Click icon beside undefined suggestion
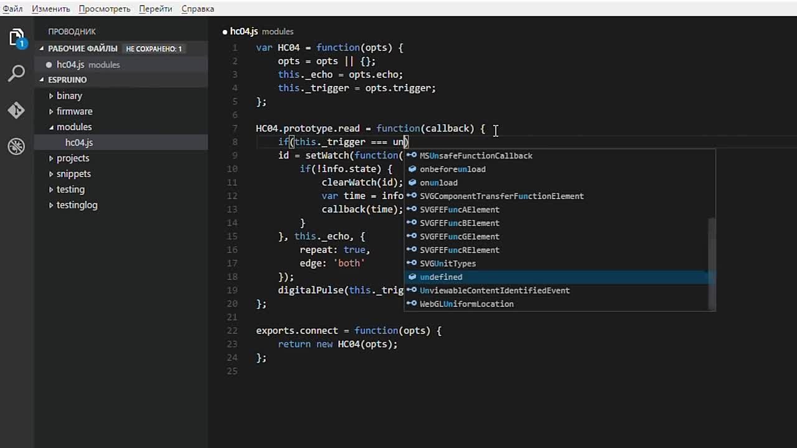The height and width of the screenshot is (448, 797). pos(412,277)
